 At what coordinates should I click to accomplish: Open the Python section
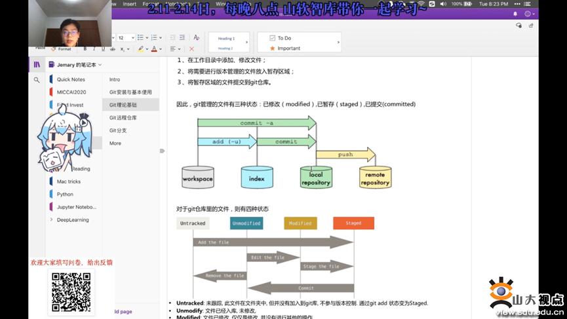(x=65, y=194)
